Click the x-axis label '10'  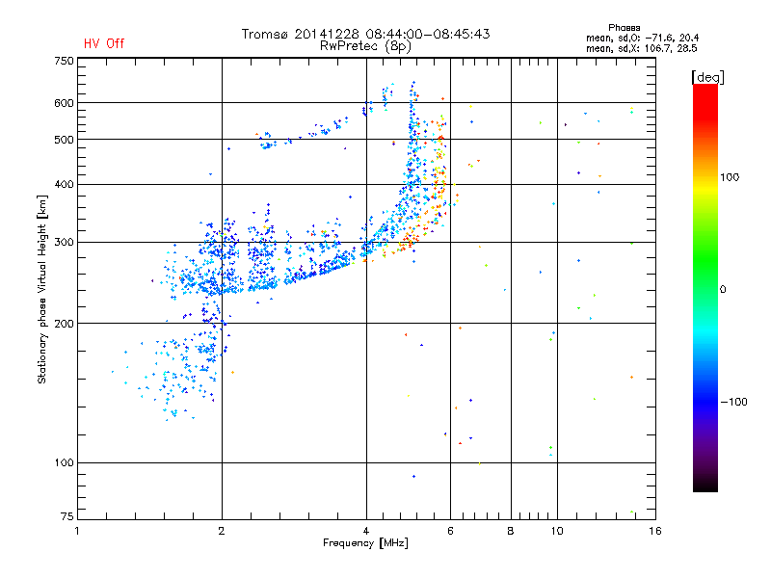[557, 531]
